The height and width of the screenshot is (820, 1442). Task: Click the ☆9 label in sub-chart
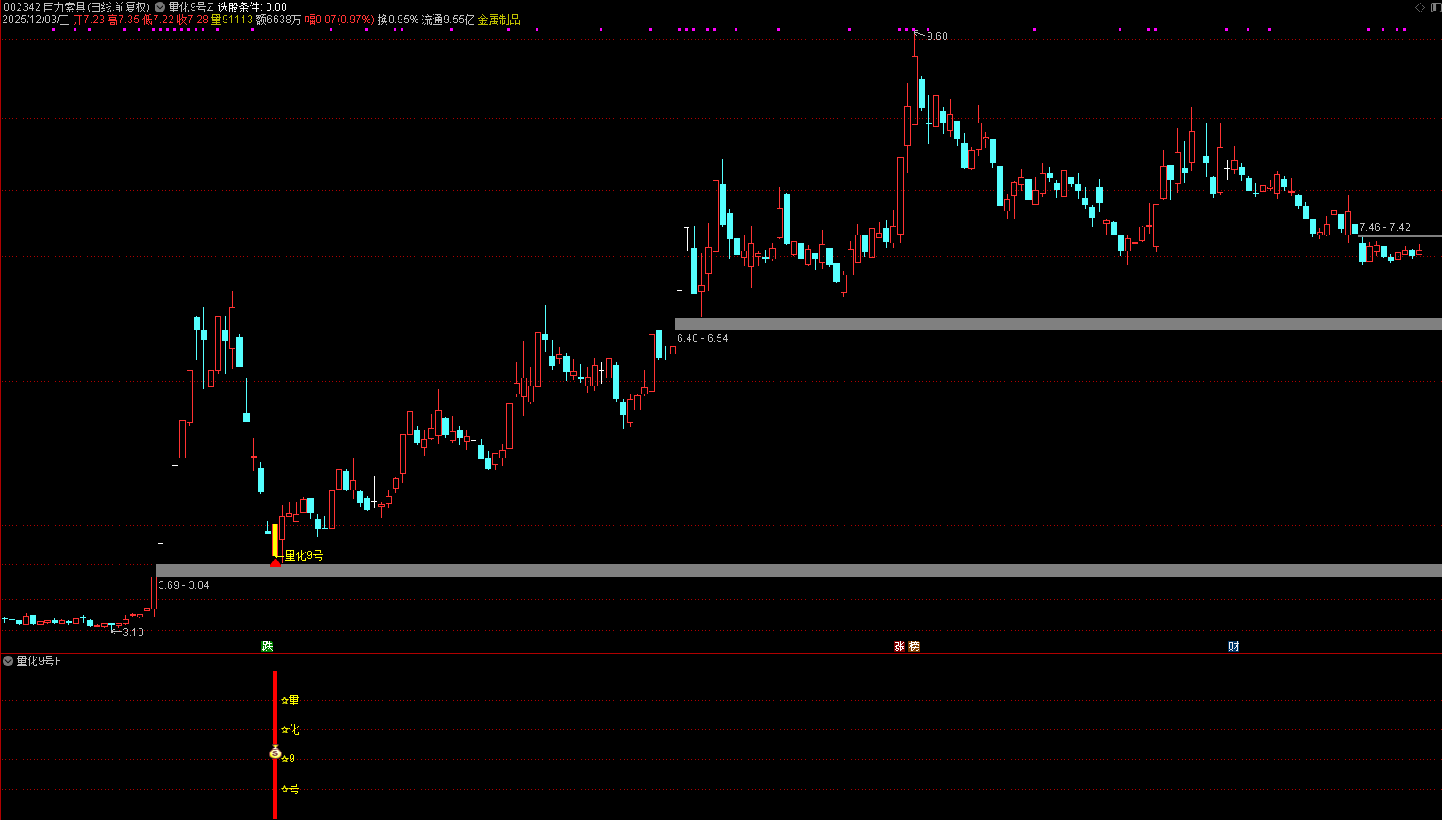(288, 760)
